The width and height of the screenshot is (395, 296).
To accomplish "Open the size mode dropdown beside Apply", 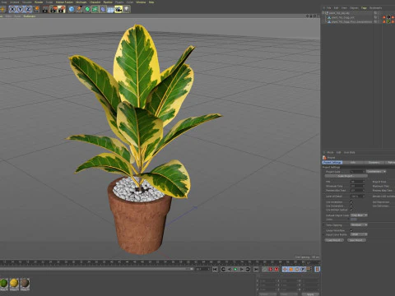I will 289,294.
